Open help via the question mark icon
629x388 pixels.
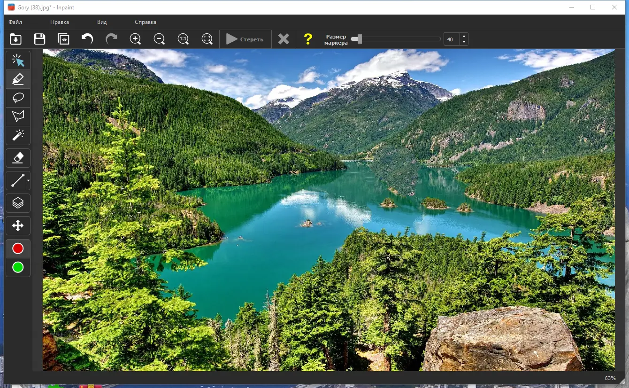[x=308, y=39]
